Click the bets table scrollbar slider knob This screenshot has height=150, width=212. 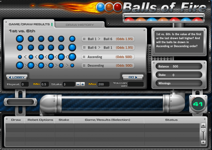[x=203, y=130]
